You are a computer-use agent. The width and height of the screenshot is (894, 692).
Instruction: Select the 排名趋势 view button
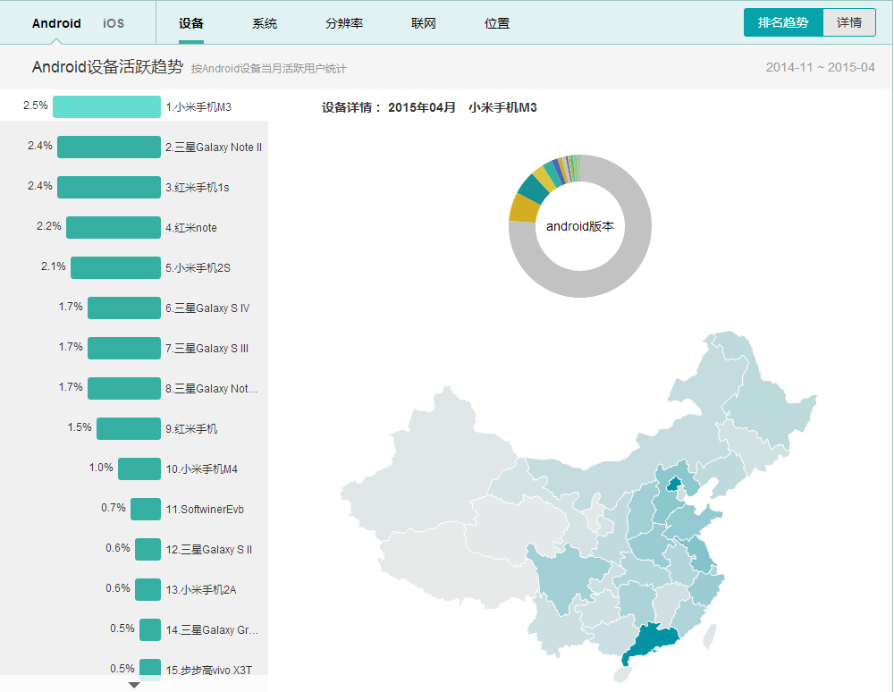(x=783, y=22)
